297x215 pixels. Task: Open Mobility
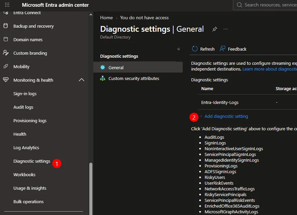click(x=21, y=66)
